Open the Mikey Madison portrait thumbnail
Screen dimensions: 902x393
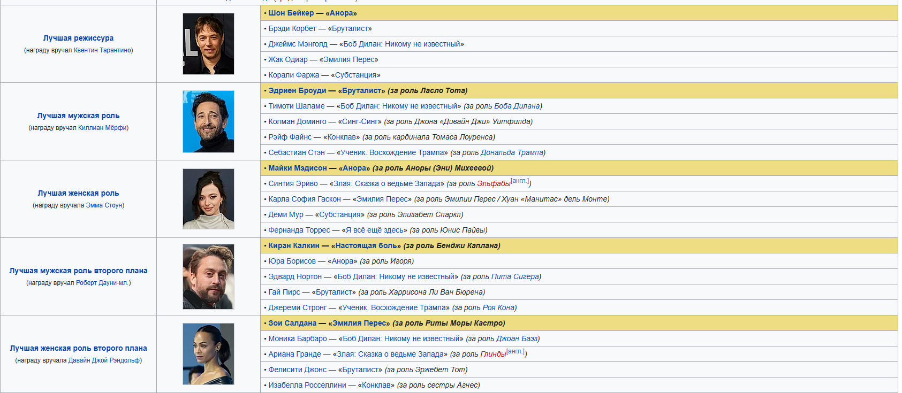(x=208, y=199)
